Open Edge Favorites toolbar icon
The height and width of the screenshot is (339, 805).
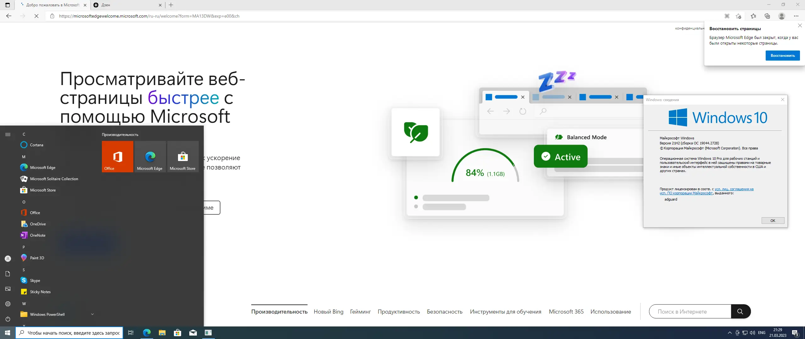pos(753,16)
